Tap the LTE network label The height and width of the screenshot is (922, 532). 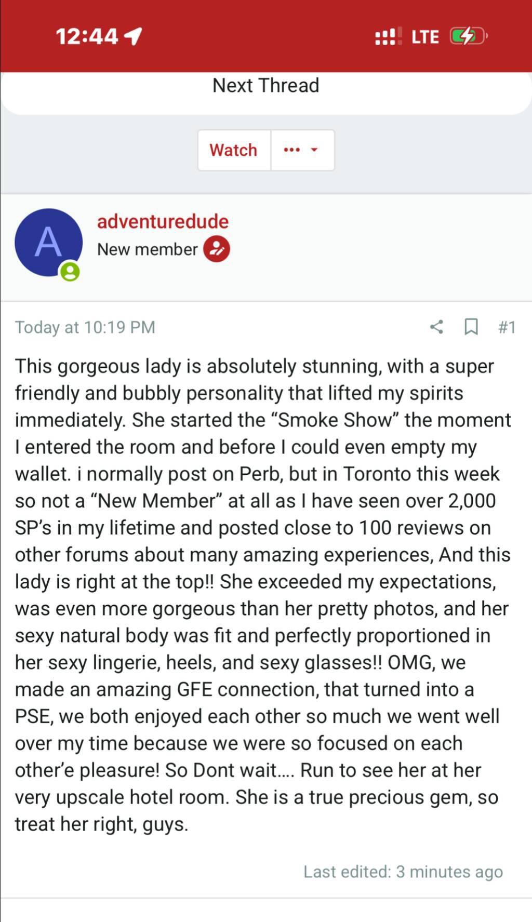(x=425, y=37)
